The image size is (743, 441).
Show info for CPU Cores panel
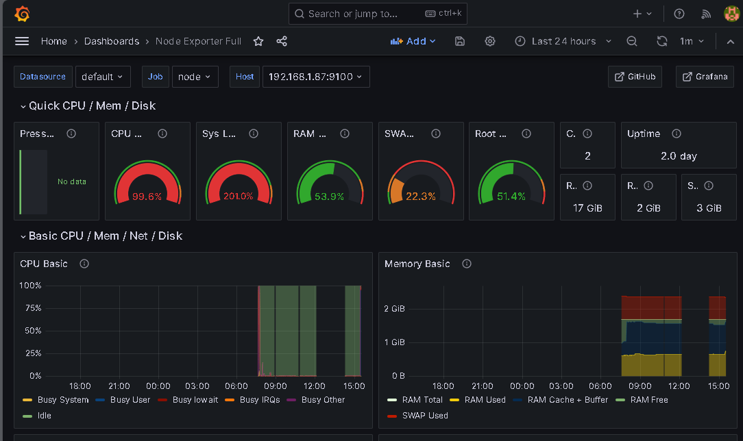click(x=587, y=134)
